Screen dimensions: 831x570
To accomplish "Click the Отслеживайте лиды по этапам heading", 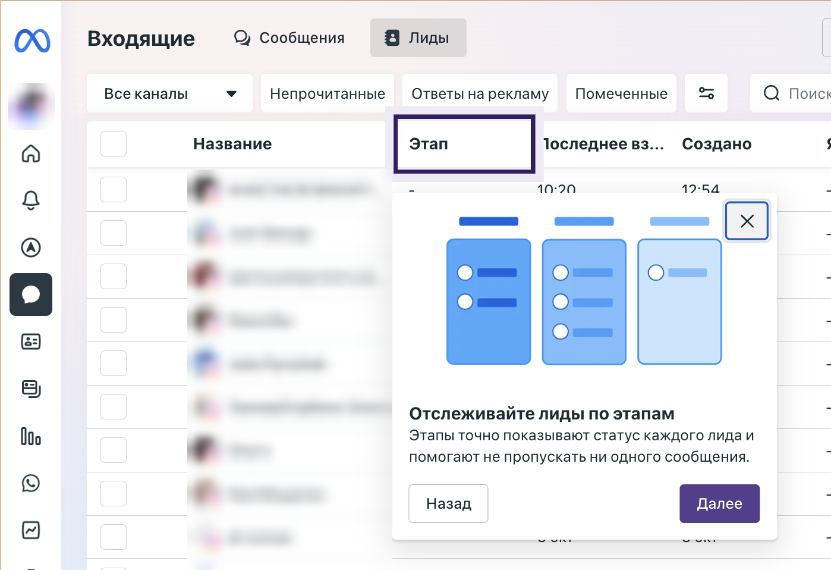I will click(542, 414).
